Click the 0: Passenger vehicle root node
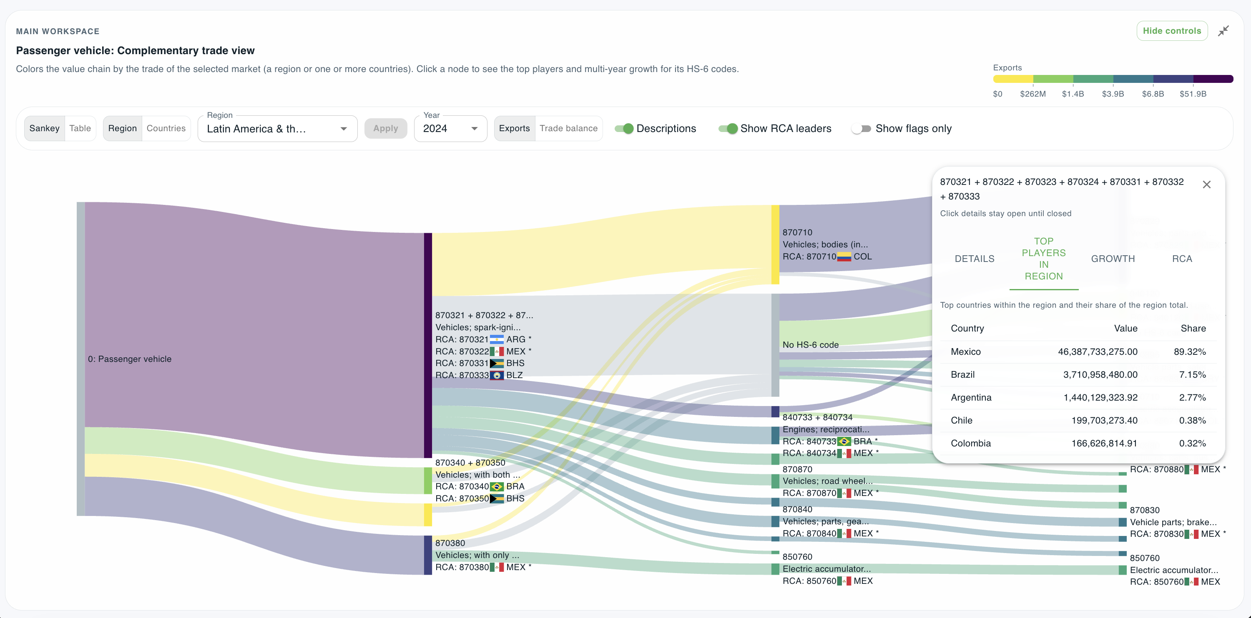Viewport: 1251px width, 618px height. point(80,359)
